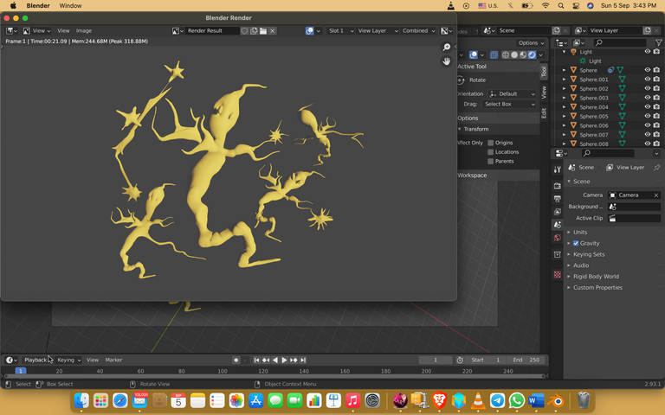The height and width of the screenshot is (415, 665).
Task: Open the Render properties tab icon
Action: tap(558, 186)
